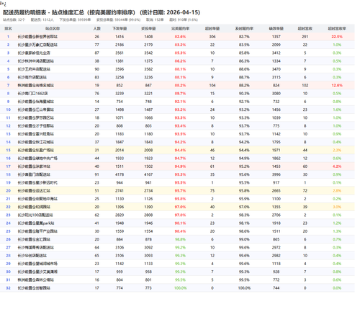
Task: Click the '944' cell in rank 19 row
Action: coord(120,183)
